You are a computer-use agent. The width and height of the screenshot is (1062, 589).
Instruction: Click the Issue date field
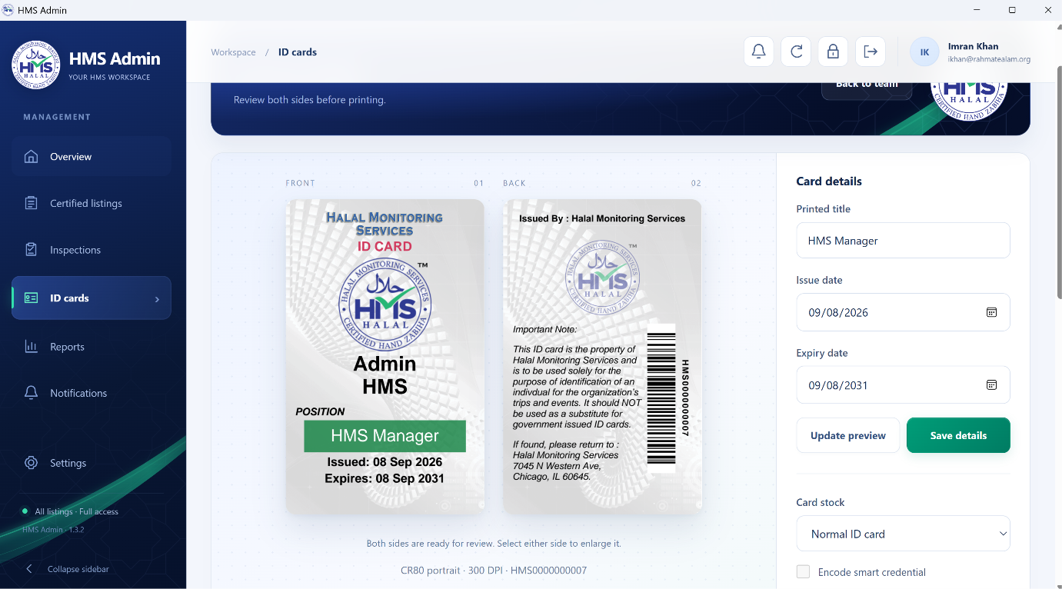[x=903, y=312]
